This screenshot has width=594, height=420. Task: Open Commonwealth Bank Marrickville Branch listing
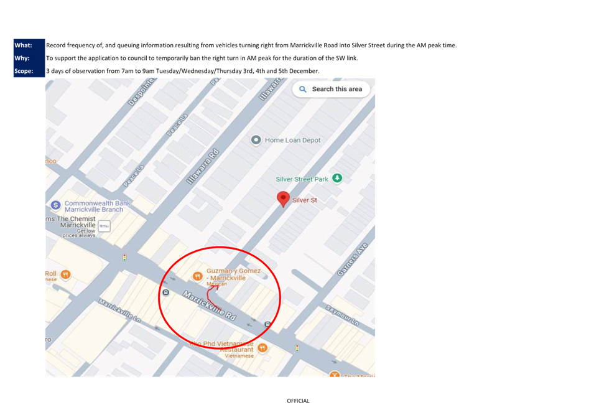pos(98,206)
